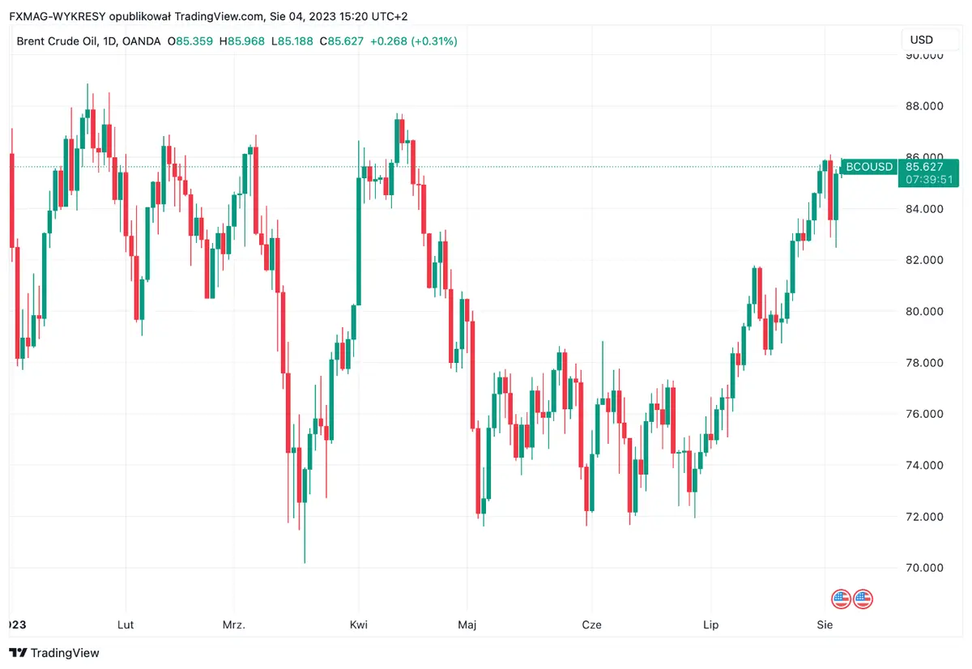Viewport: 972px width, 669px height.
Task: Click the right US flag icon on chart
Action: pos(862,599)
